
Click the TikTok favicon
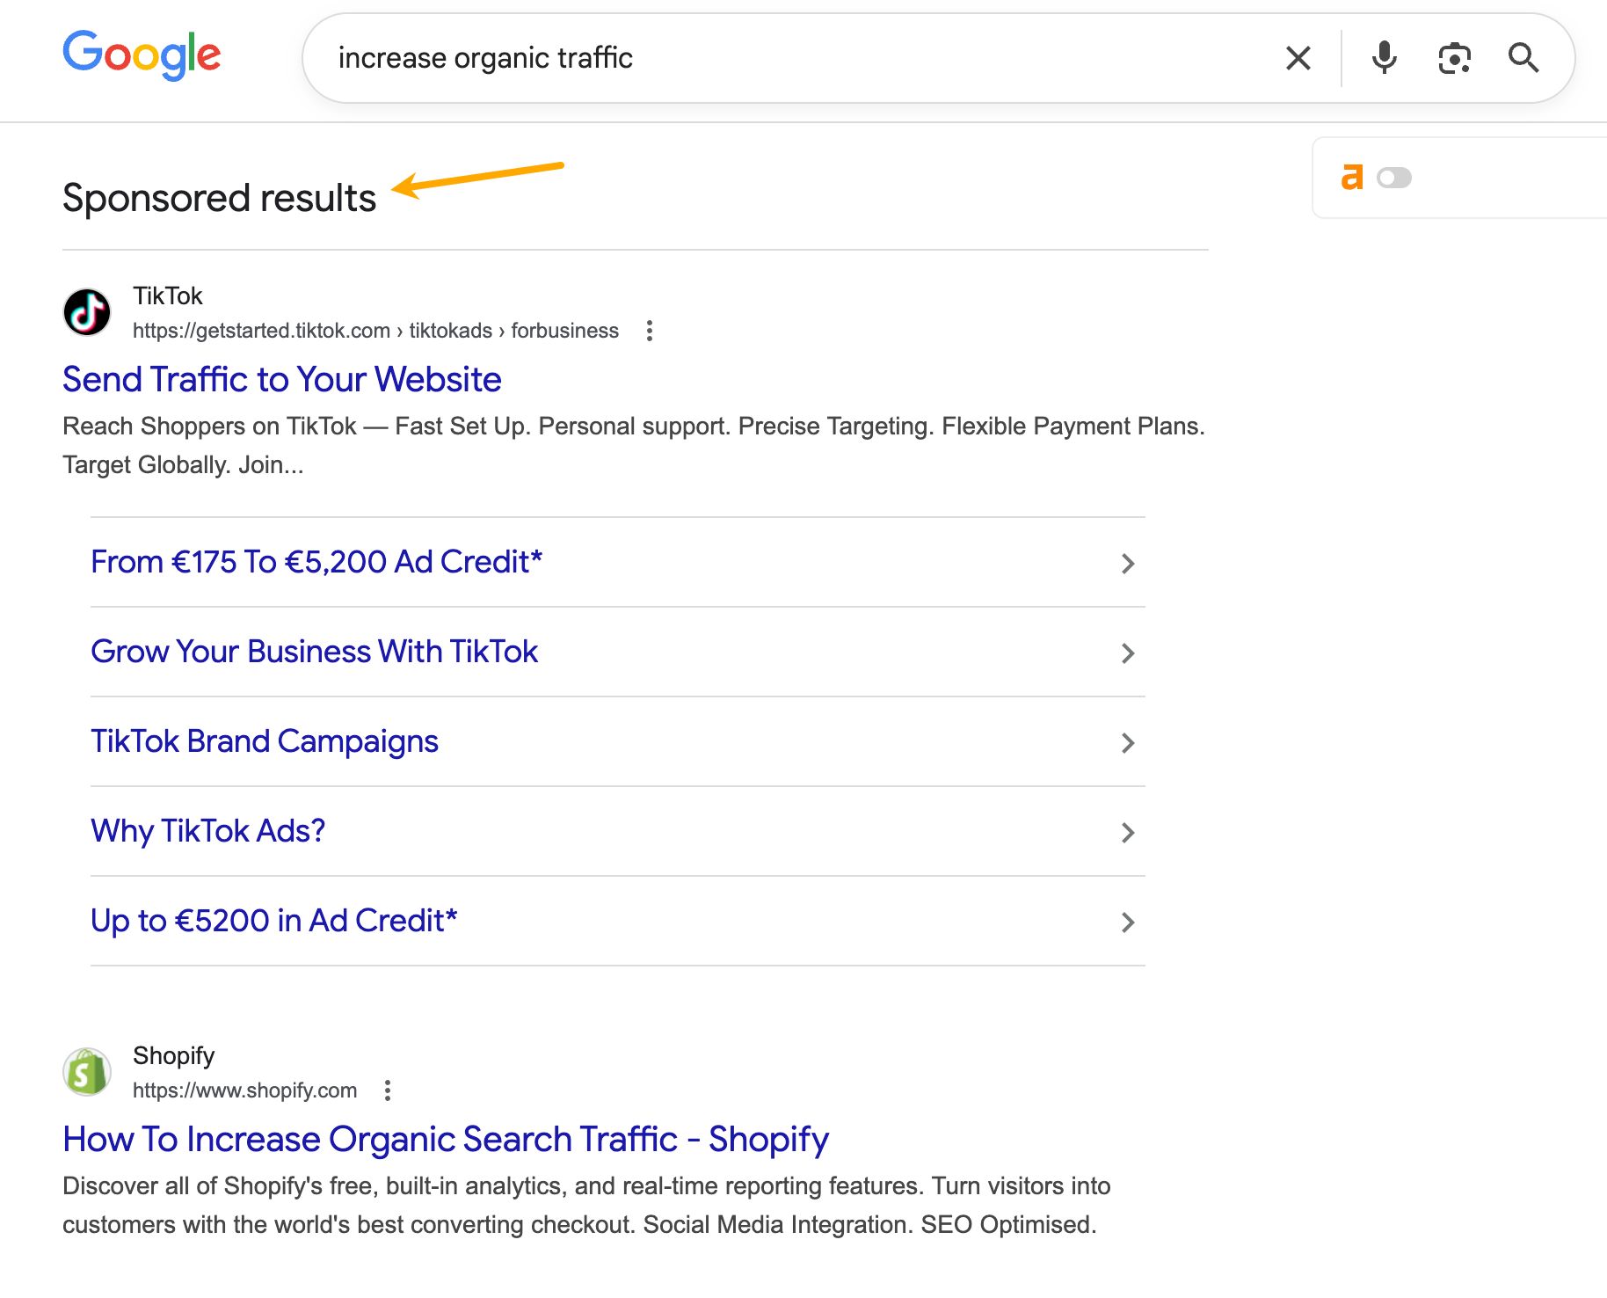pyautogui.click(x=86, y=311)
